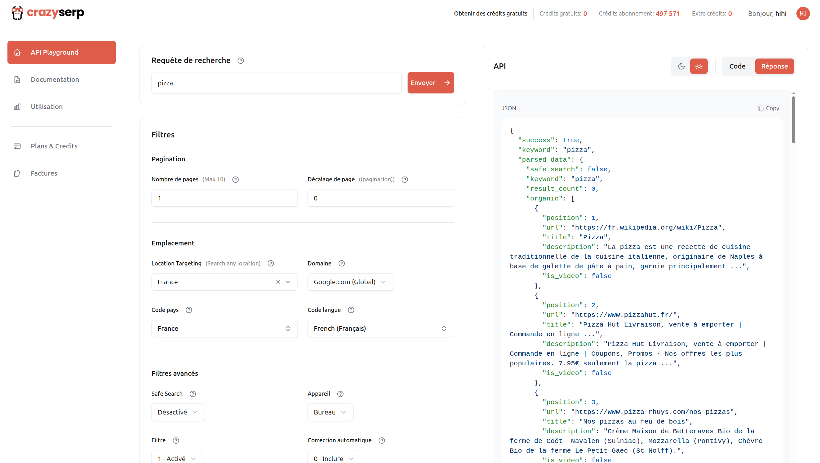The width and height of the screenshot is (820, 463).
Task: Click the clear X in Location Targeting field
Action: coord(278,282)
